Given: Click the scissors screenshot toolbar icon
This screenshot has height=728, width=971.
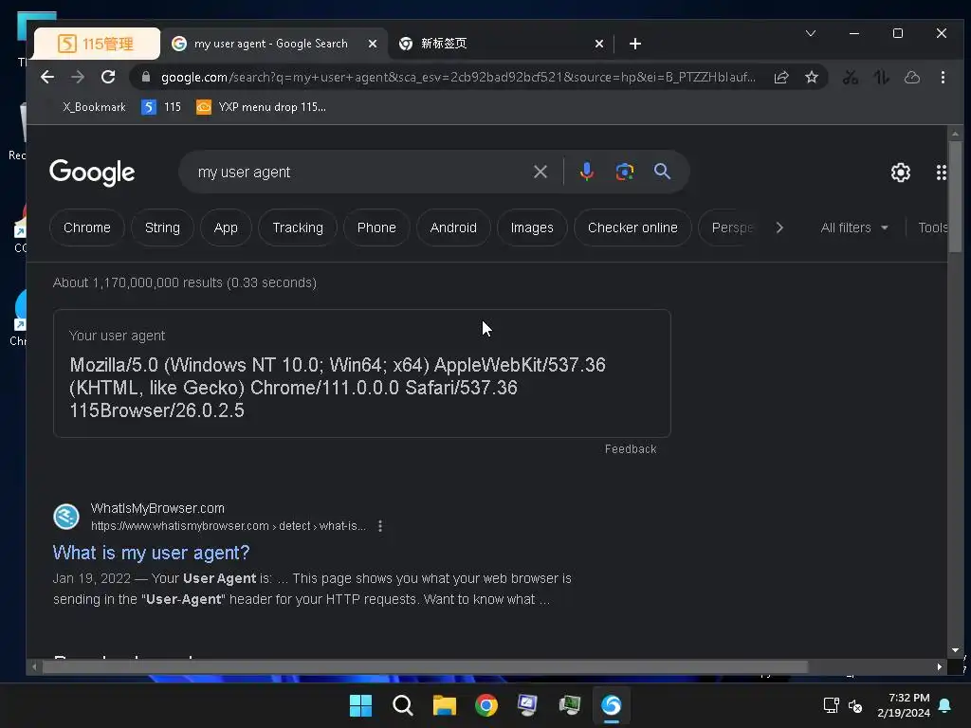Looking at the screenshot, I should 851,78.
